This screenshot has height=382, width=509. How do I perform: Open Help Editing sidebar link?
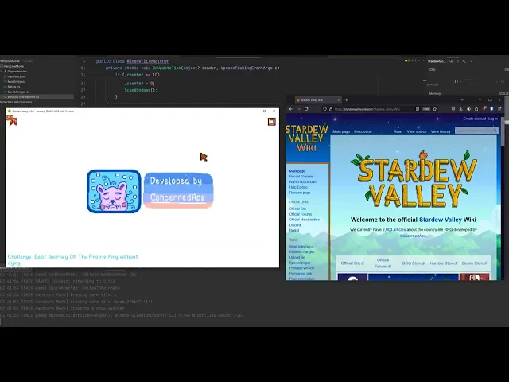tap(298, 187)
